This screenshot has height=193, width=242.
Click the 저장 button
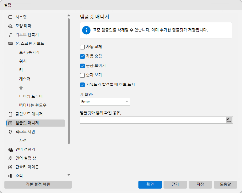(x=200, y=184)
